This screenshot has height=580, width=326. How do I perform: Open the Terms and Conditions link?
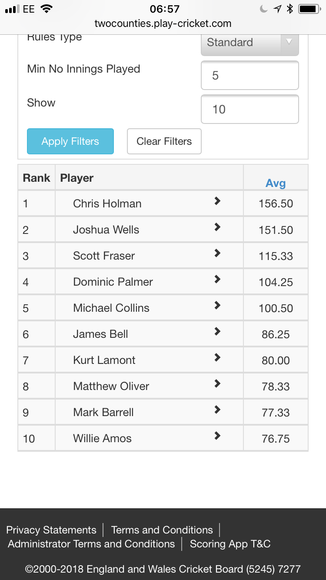[x=162, y=530]
